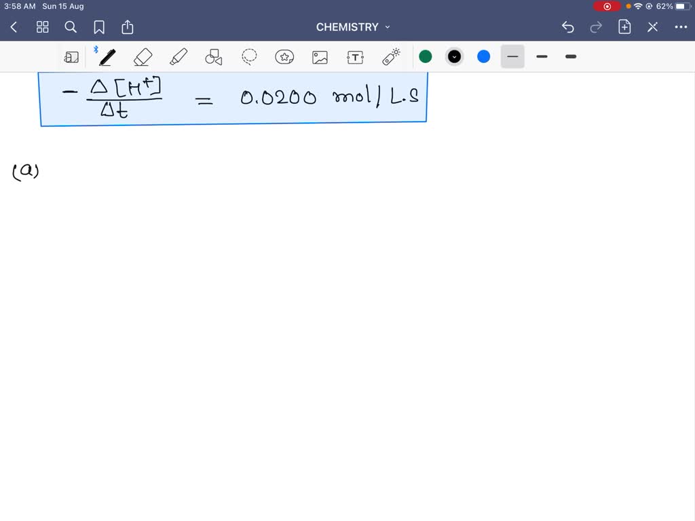The height and width of the screenshot is (521, 695).
Task: Activate the lasso selection tool
Action: pos(249,57)
